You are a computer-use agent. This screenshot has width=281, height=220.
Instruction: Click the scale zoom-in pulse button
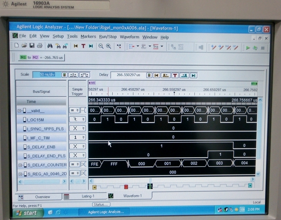click(x=73, y=75)
